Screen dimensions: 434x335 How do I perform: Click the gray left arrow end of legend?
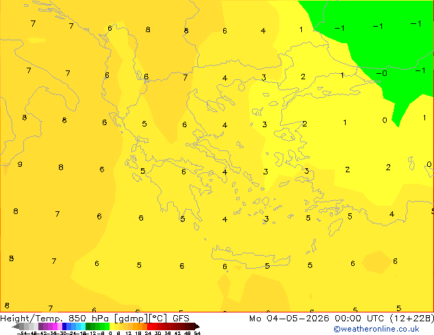coord(16,327)
